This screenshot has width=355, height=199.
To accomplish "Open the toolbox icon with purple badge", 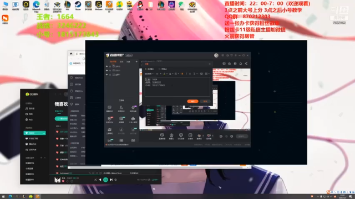I will point(133,108).
